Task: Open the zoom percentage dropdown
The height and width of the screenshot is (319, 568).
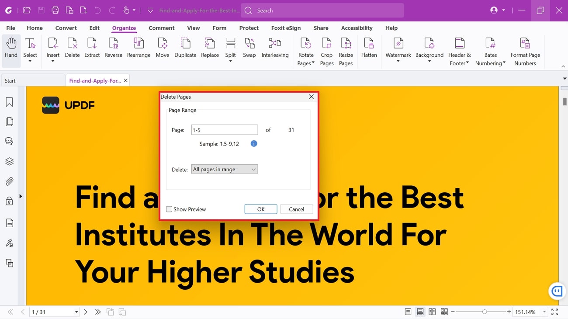Action: tap(544, 312)
